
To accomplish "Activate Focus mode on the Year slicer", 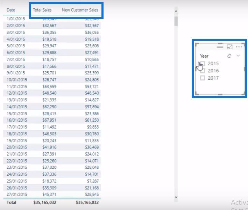I will click(229, 47).
